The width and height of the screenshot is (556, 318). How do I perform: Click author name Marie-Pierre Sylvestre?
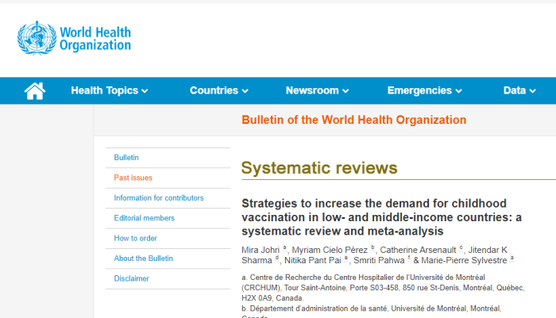(464, 261)
